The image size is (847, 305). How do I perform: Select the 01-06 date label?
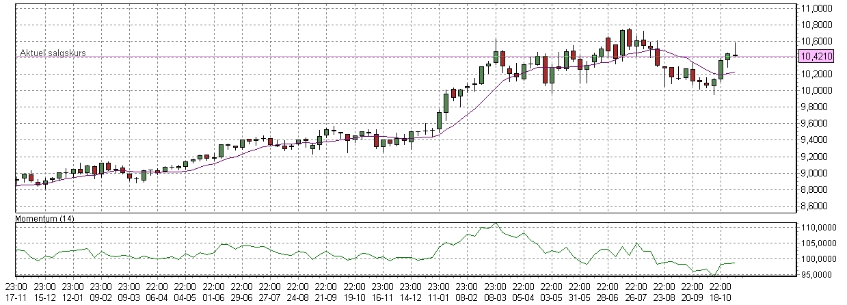tap(213, 297)
